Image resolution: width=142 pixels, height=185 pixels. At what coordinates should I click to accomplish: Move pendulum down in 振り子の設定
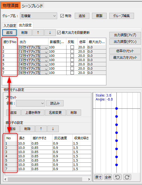coord(53,129)
